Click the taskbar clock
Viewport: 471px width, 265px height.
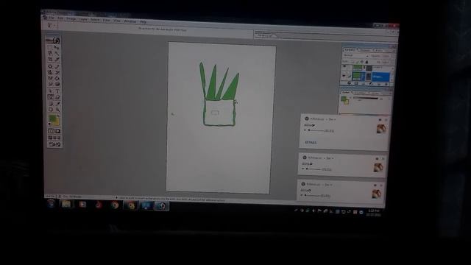(x=373, y=213)
